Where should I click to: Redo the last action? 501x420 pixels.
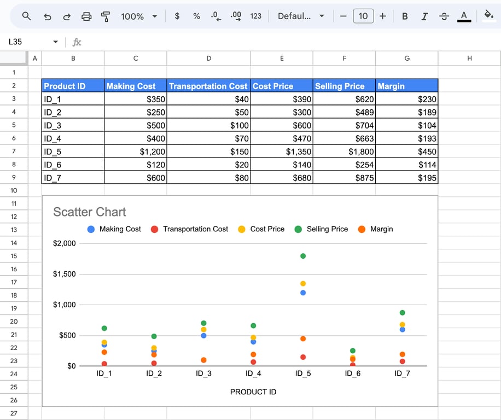tap(67, 16)
